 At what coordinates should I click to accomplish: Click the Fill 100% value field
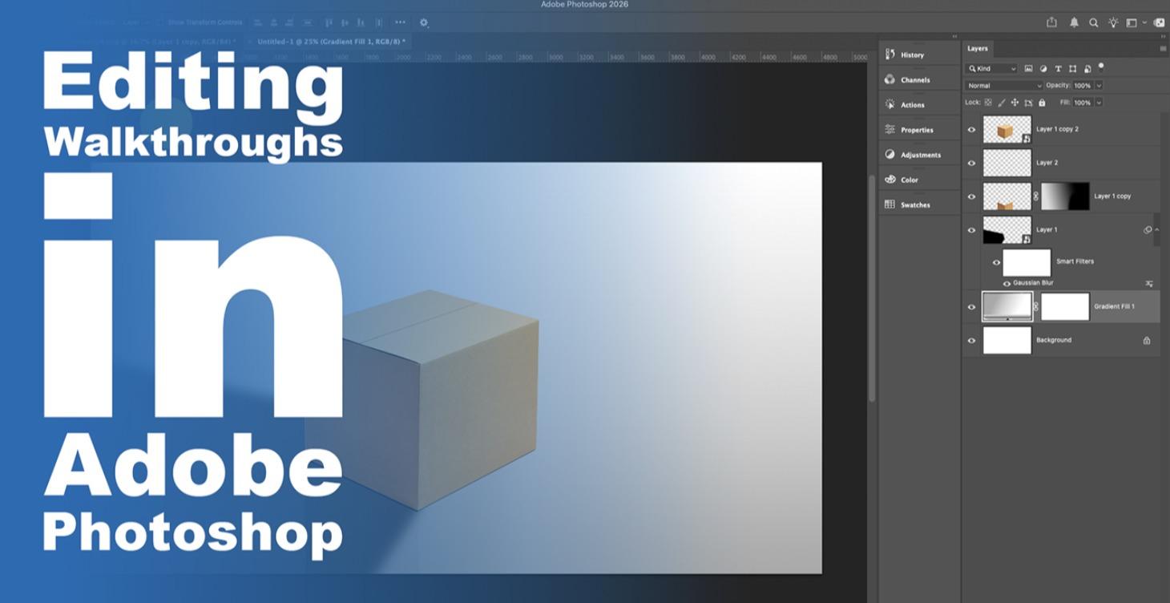[x=1083, y=103]
